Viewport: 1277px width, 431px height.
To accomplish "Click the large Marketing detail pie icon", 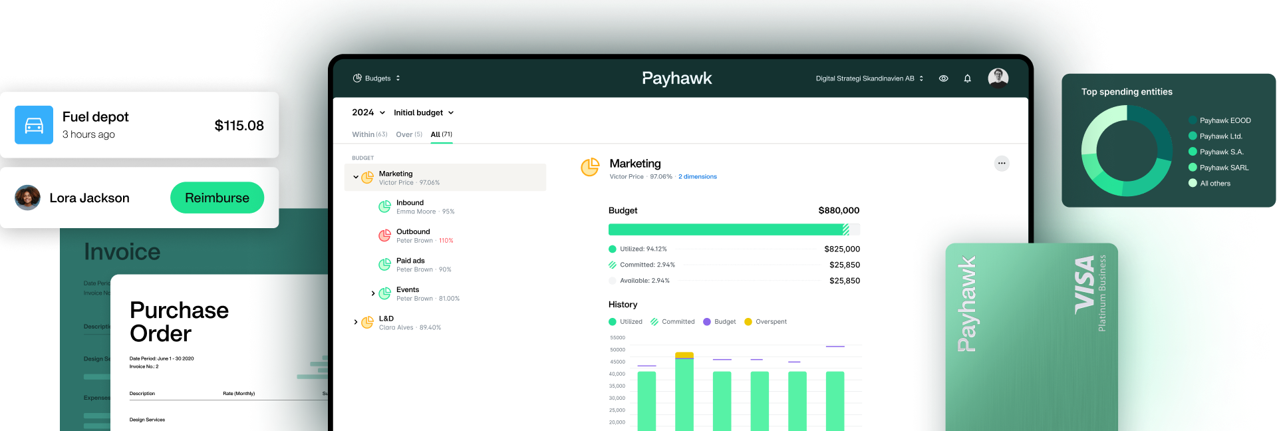I will (590, 168).
